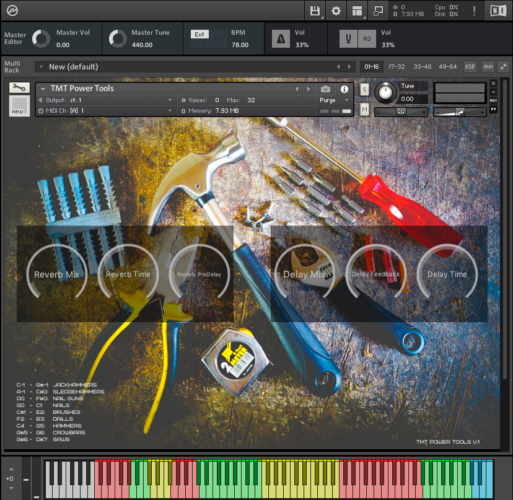This screenshot has width=513, height=500.
Task: Click the instrument info (i) icon
Action: pyautogui.click(x=344, y=89)
